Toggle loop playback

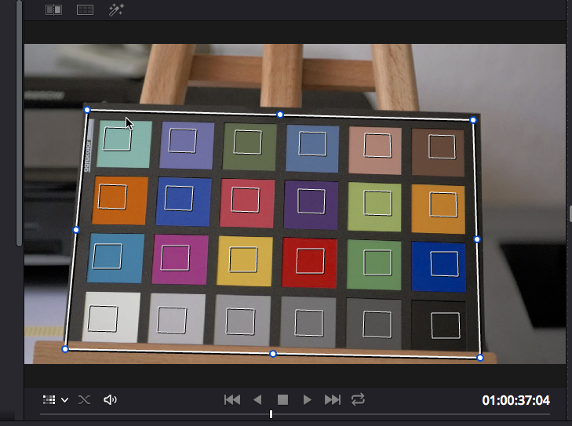pyautogui.click(x=358, y=400)
